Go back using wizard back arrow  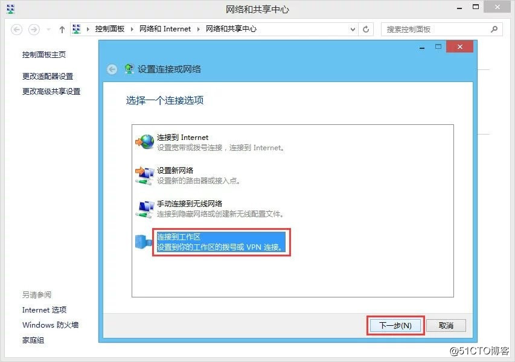112,69
